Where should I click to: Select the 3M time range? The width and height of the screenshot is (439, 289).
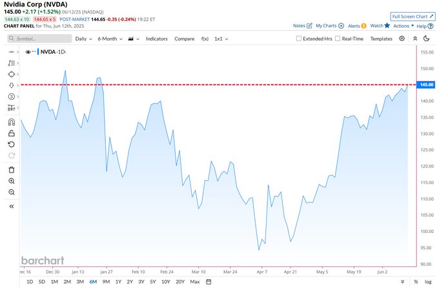click(x=80, y=282)
